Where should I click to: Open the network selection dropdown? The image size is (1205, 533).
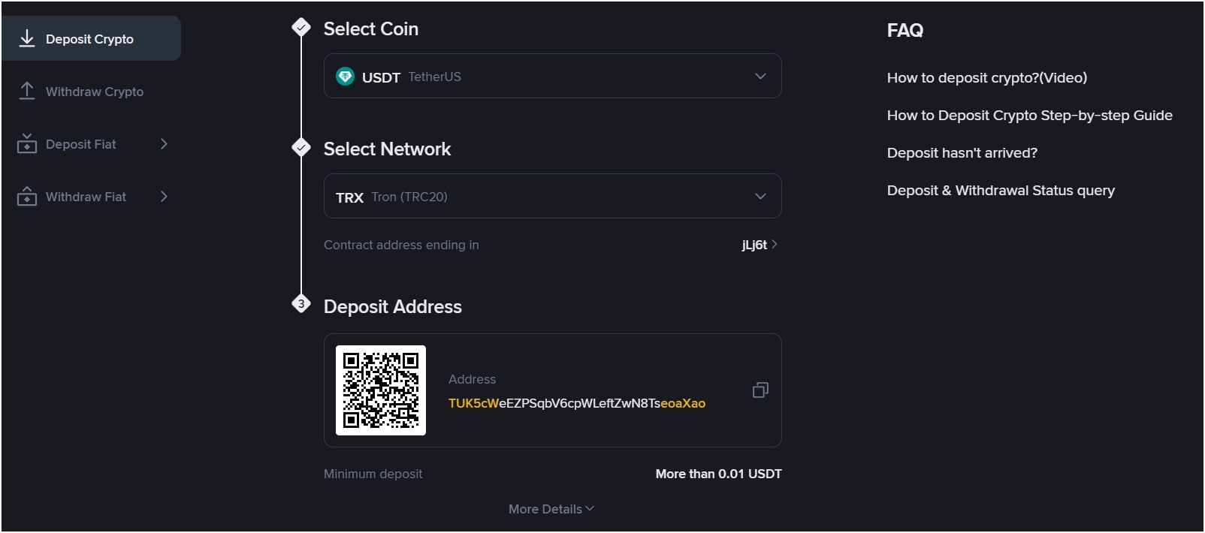[x=761, y=196]
